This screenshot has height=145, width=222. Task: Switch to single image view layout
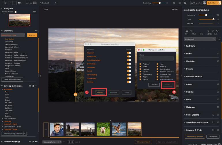tap(27, 3)
